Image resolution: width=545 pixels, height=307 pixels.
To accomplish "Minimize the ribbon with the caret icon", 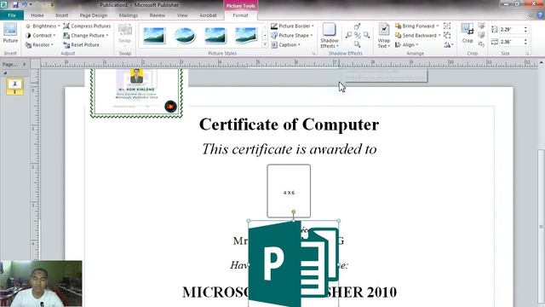I will click(531, 15).
